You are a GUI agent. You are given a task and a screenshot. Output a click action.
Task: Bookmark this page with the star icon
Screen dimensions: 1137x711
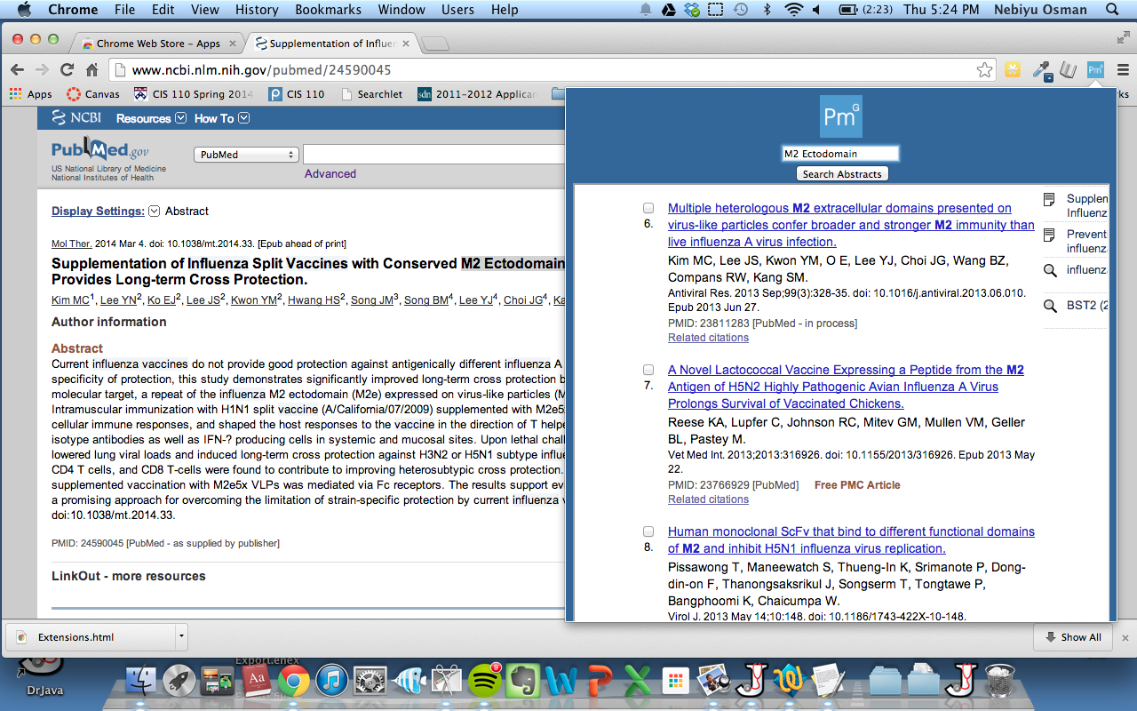pyautogui.click(x=984, y=69)
